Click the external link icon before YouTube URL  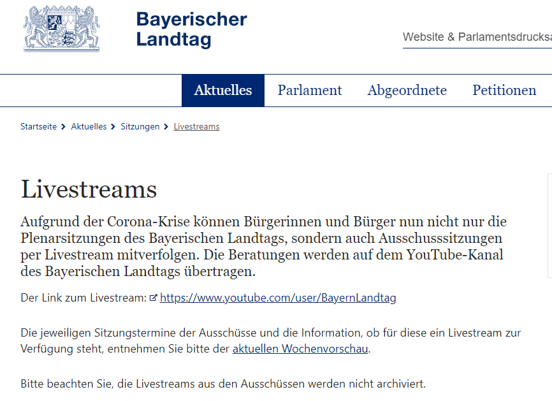click(153, 298)
